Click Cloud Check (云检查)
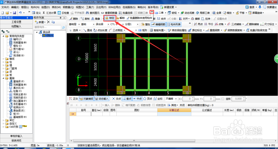The height and width of the screenshot is (149, 278). click(x=63, y=13)
